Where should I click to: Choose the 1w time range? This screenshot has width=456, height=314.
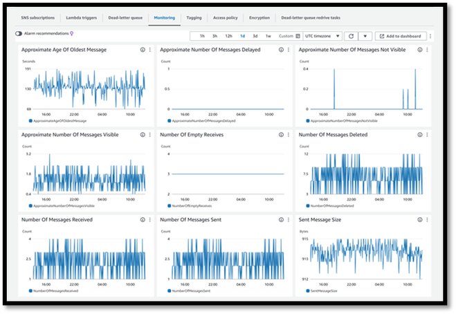(268, 36)
